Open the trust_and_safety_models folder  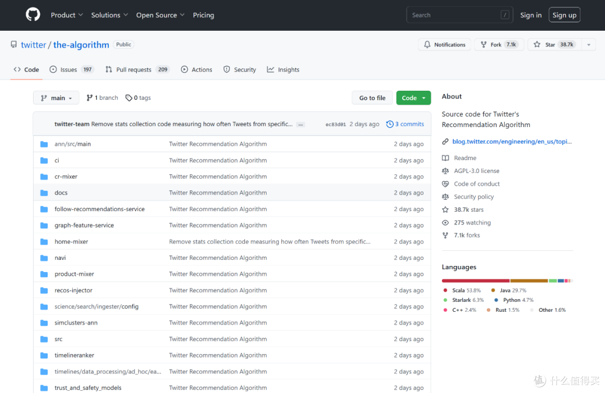(88, 387)
